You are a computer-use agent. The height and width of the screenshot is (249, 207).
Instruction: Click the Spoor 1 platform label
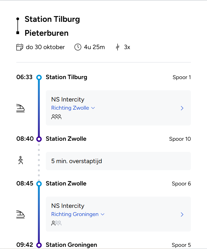(182, 77)
